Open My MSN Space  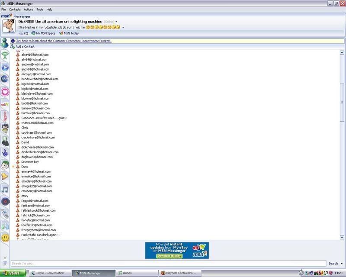[43, 33]
